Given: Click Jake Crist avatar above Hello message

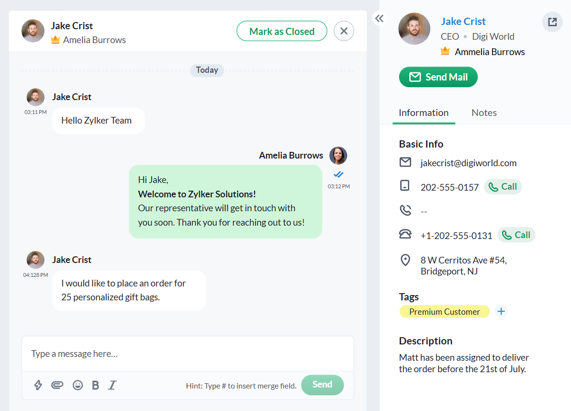Looking at the screenshot, I should [36, 97].
